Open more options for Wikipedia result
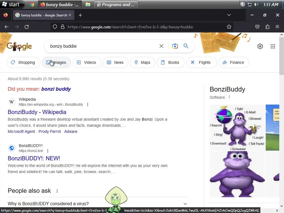 (x=88, y=105)
